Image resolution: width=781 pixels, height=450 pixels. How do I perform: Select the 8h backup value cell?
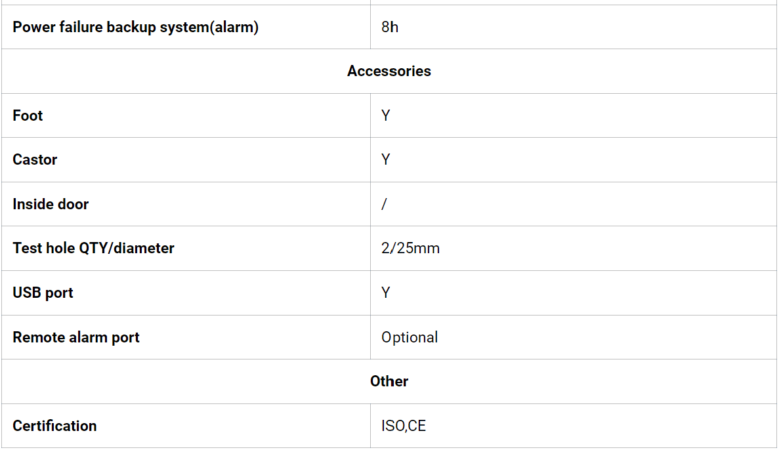tap(390, 27)
